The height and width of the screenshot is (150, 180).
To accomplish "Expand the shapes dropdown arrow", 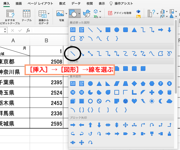I will pos(79,13).
